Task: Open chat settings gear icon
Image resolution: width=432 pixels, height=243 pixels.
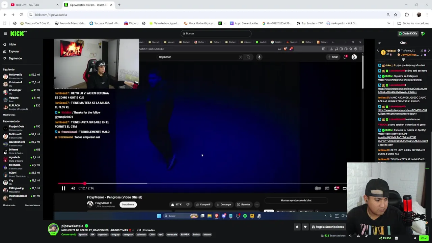Action: [415, 238]
